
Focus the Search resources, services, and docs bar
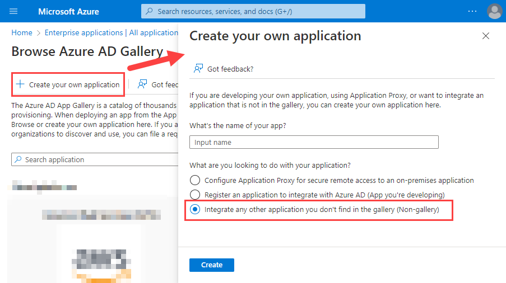click(x=253, y=11)
